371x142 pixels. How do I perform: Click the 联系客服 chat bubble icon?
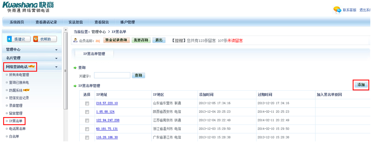click(x=337, y=10)
